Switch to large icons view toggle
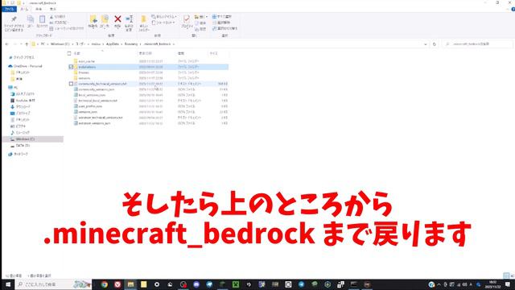The image size is (515, 290). point(513,275)
